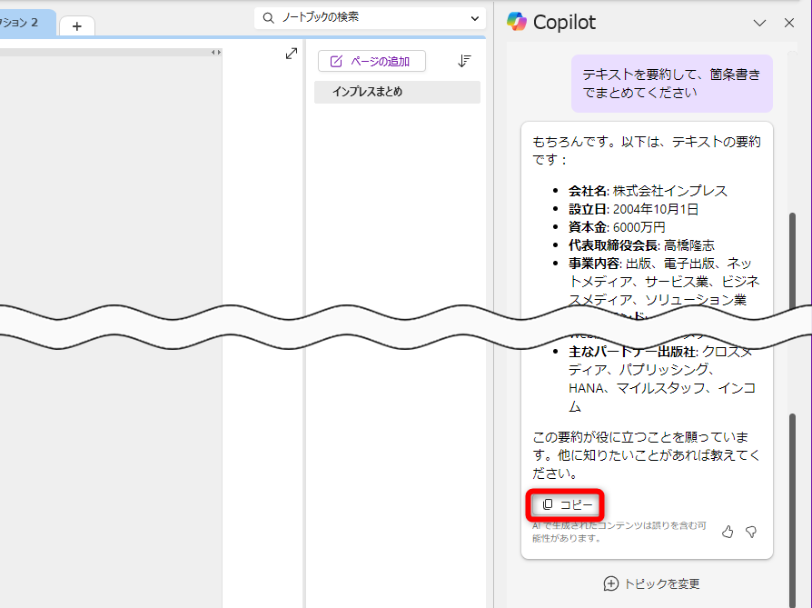Click the thumbs up icon on the response
Screen dimensions: 812x608
click(728, 532)
